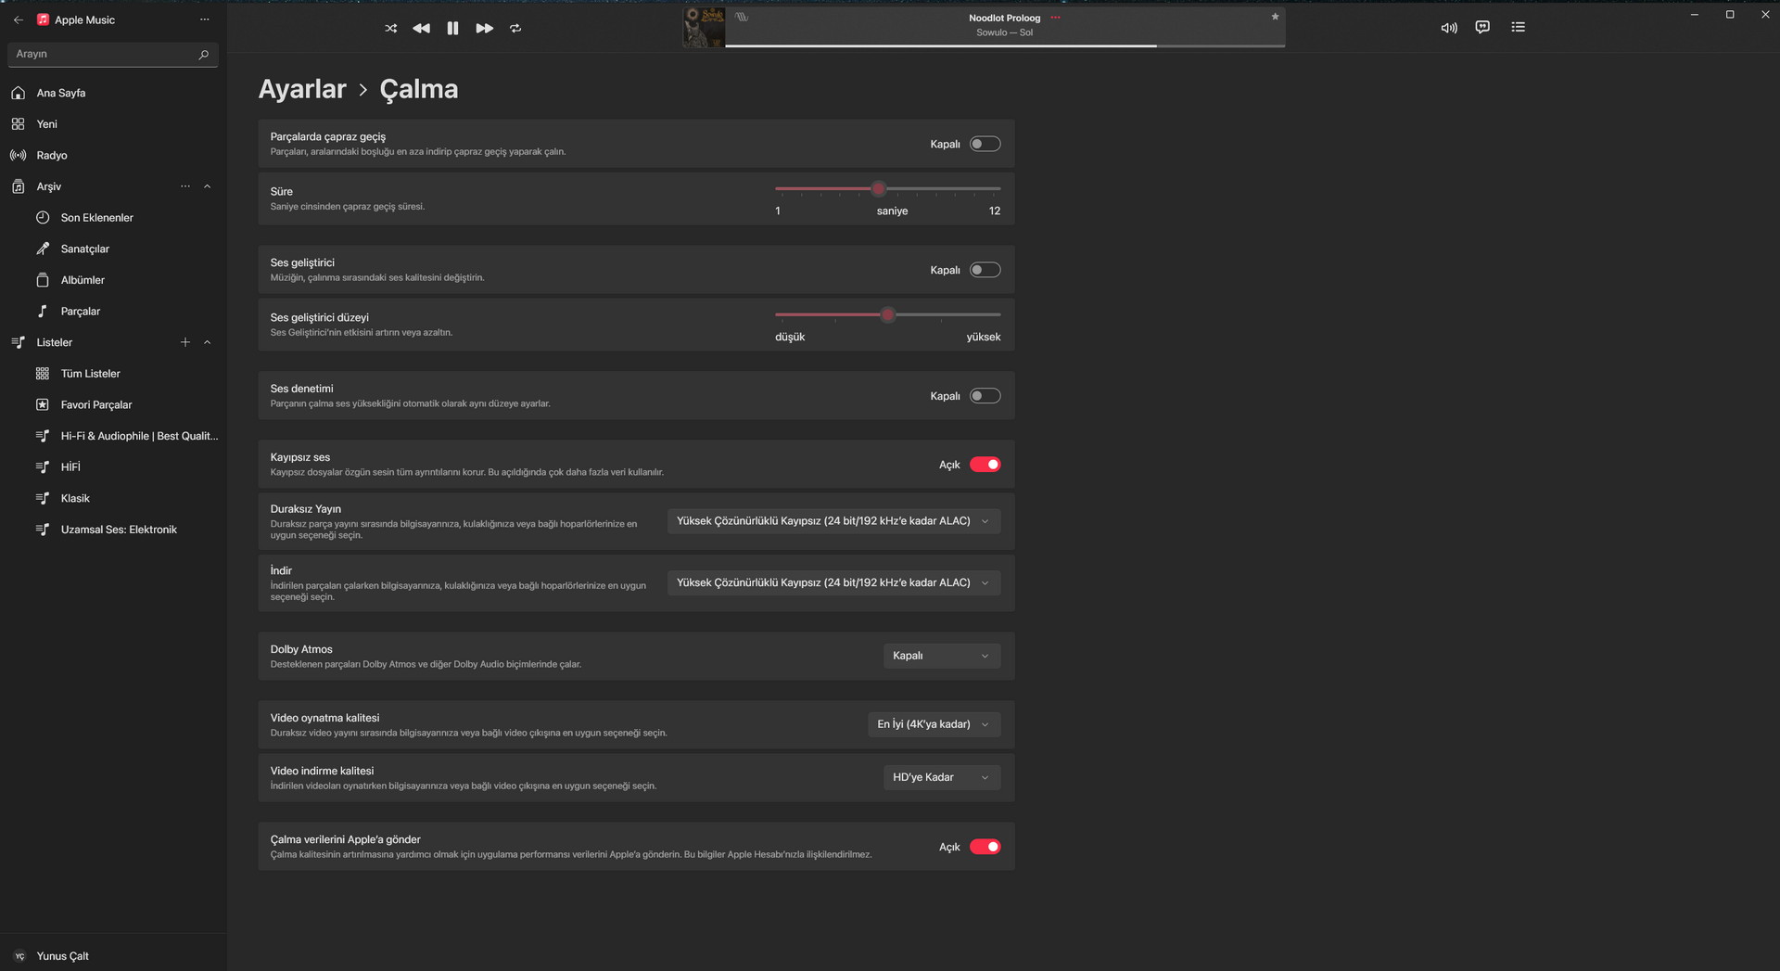Adjust Ses geliştirici düzeyi slider

coord(887,315)
